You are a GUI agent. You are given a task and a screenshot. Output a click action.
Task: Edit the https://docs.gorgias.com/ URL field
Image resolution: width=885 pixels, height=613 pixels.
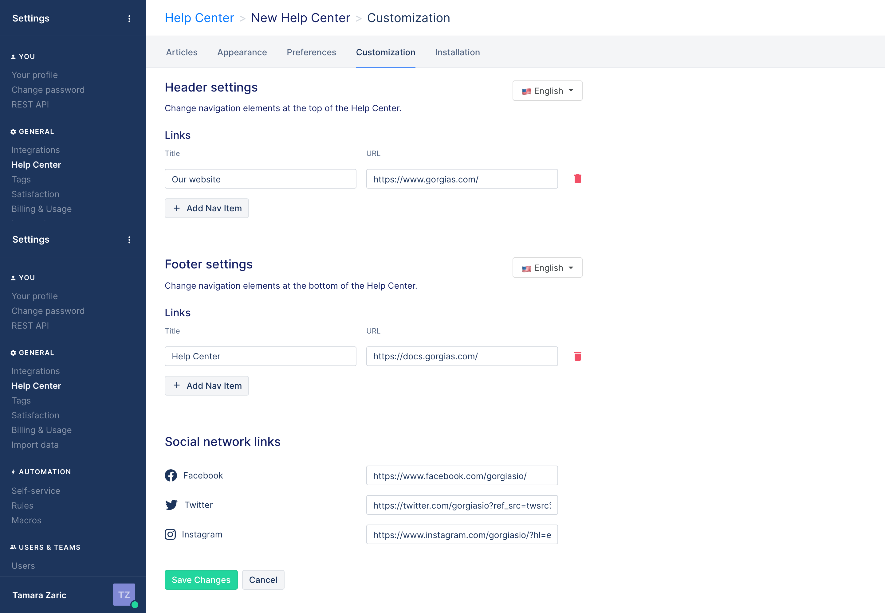point(462,357)
